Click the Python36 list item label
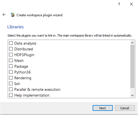 click(x=23, y=72)
